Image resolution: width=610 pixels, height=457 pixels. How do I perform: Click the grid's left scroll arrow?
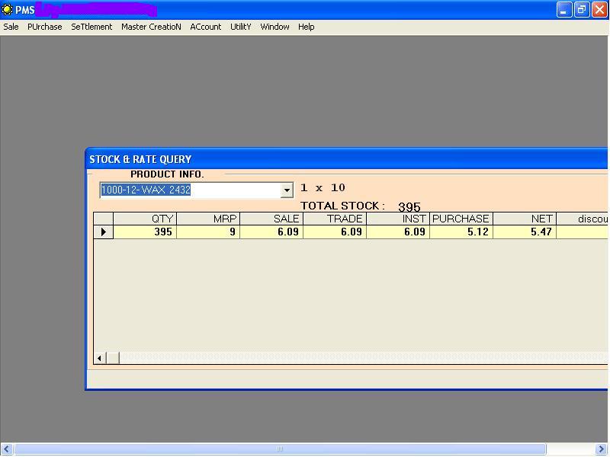pos(100,358)
